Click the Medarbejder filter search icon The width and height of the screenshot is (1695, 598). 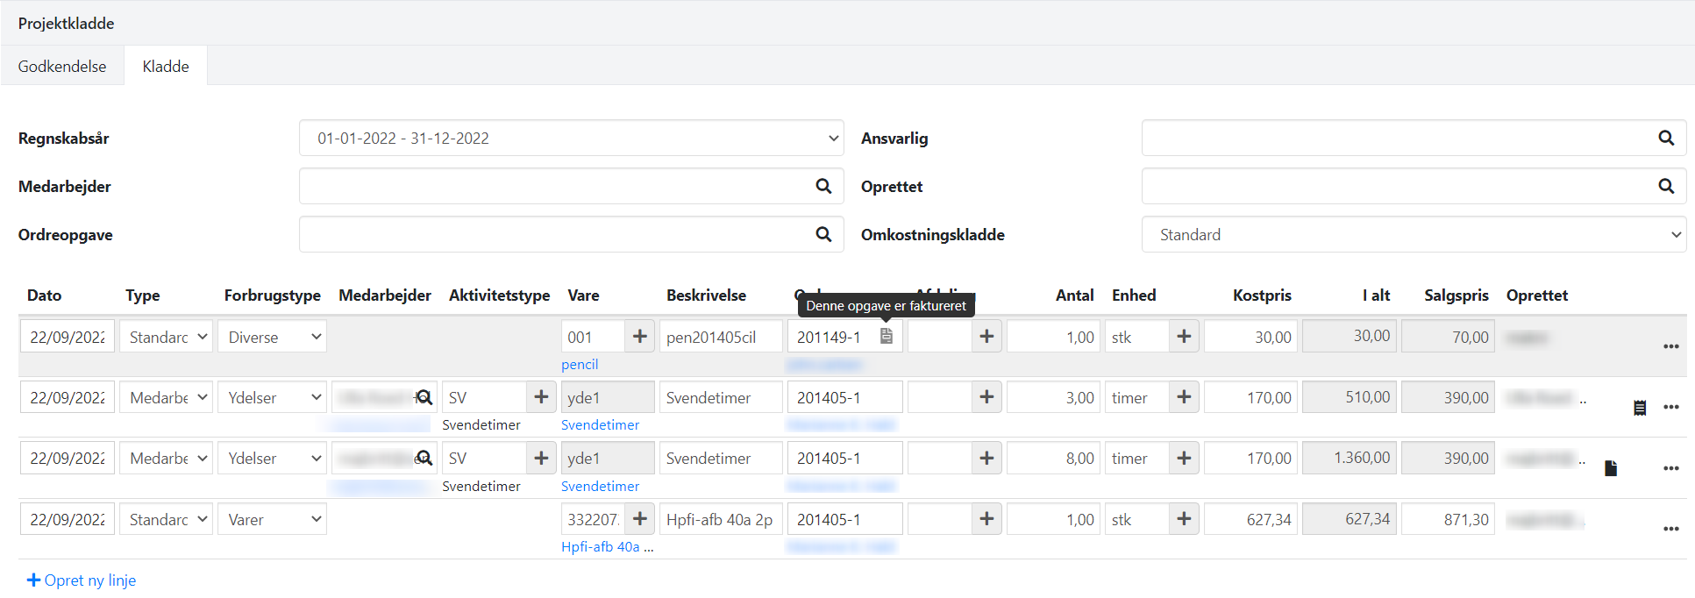coord(823,186)
